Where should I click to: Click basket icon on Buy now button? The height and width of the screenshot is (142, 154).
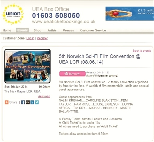[66, 74]
